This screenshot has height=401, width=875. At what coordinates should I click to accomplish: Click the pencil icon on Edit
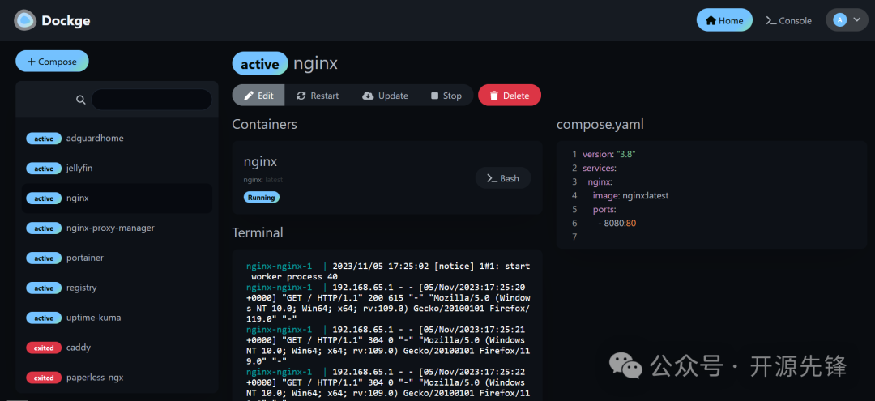[249, 96]
